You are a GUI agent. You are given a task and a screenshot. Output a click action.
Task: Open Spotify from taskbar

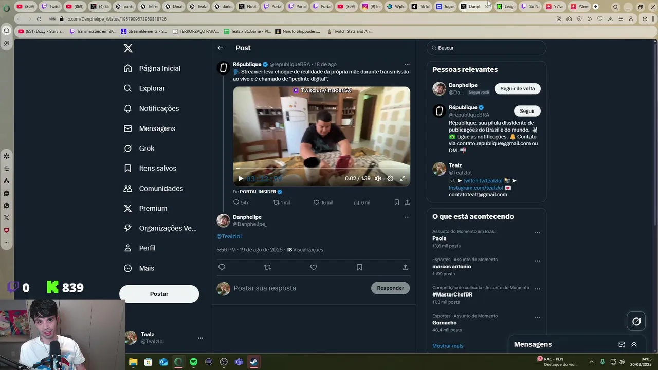pos(193,362)
